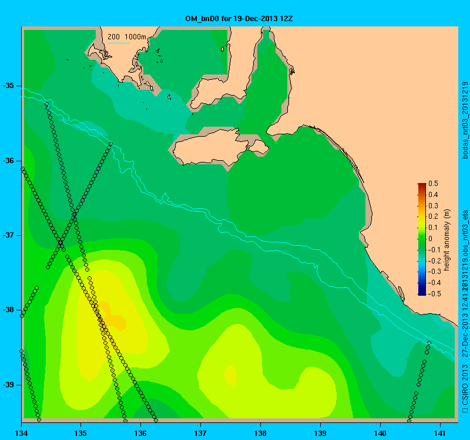Click the colorbar tick label 0.4
Screen dimensions: 470x440
433,195
